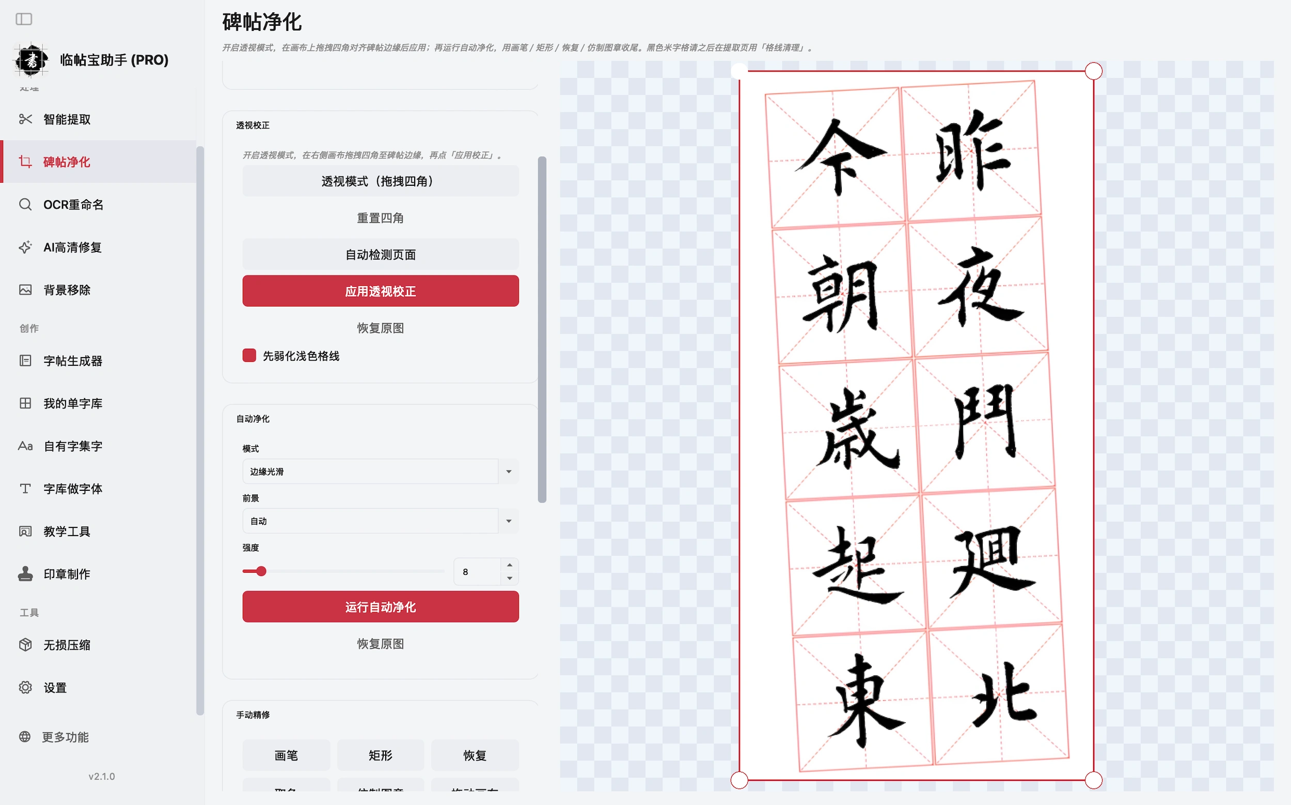Open 无损压缩 tool
This screenshot has width=1291, height=805.
coord(99,645)
